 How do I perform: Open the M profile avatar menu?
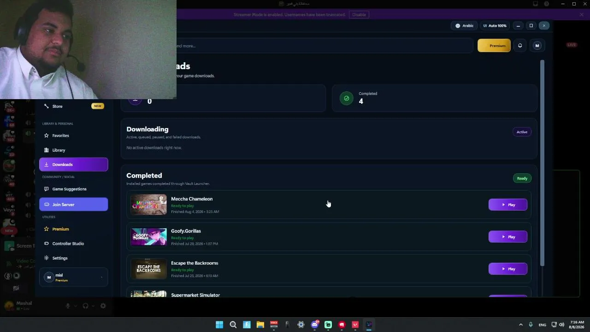[537, 46]
